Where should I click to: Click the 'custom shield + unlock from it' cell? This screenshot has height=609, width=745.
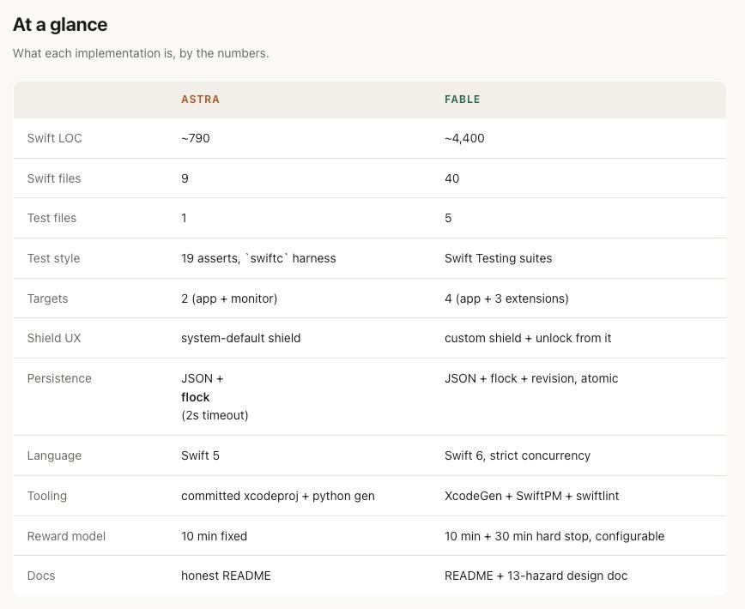point(528,338)
